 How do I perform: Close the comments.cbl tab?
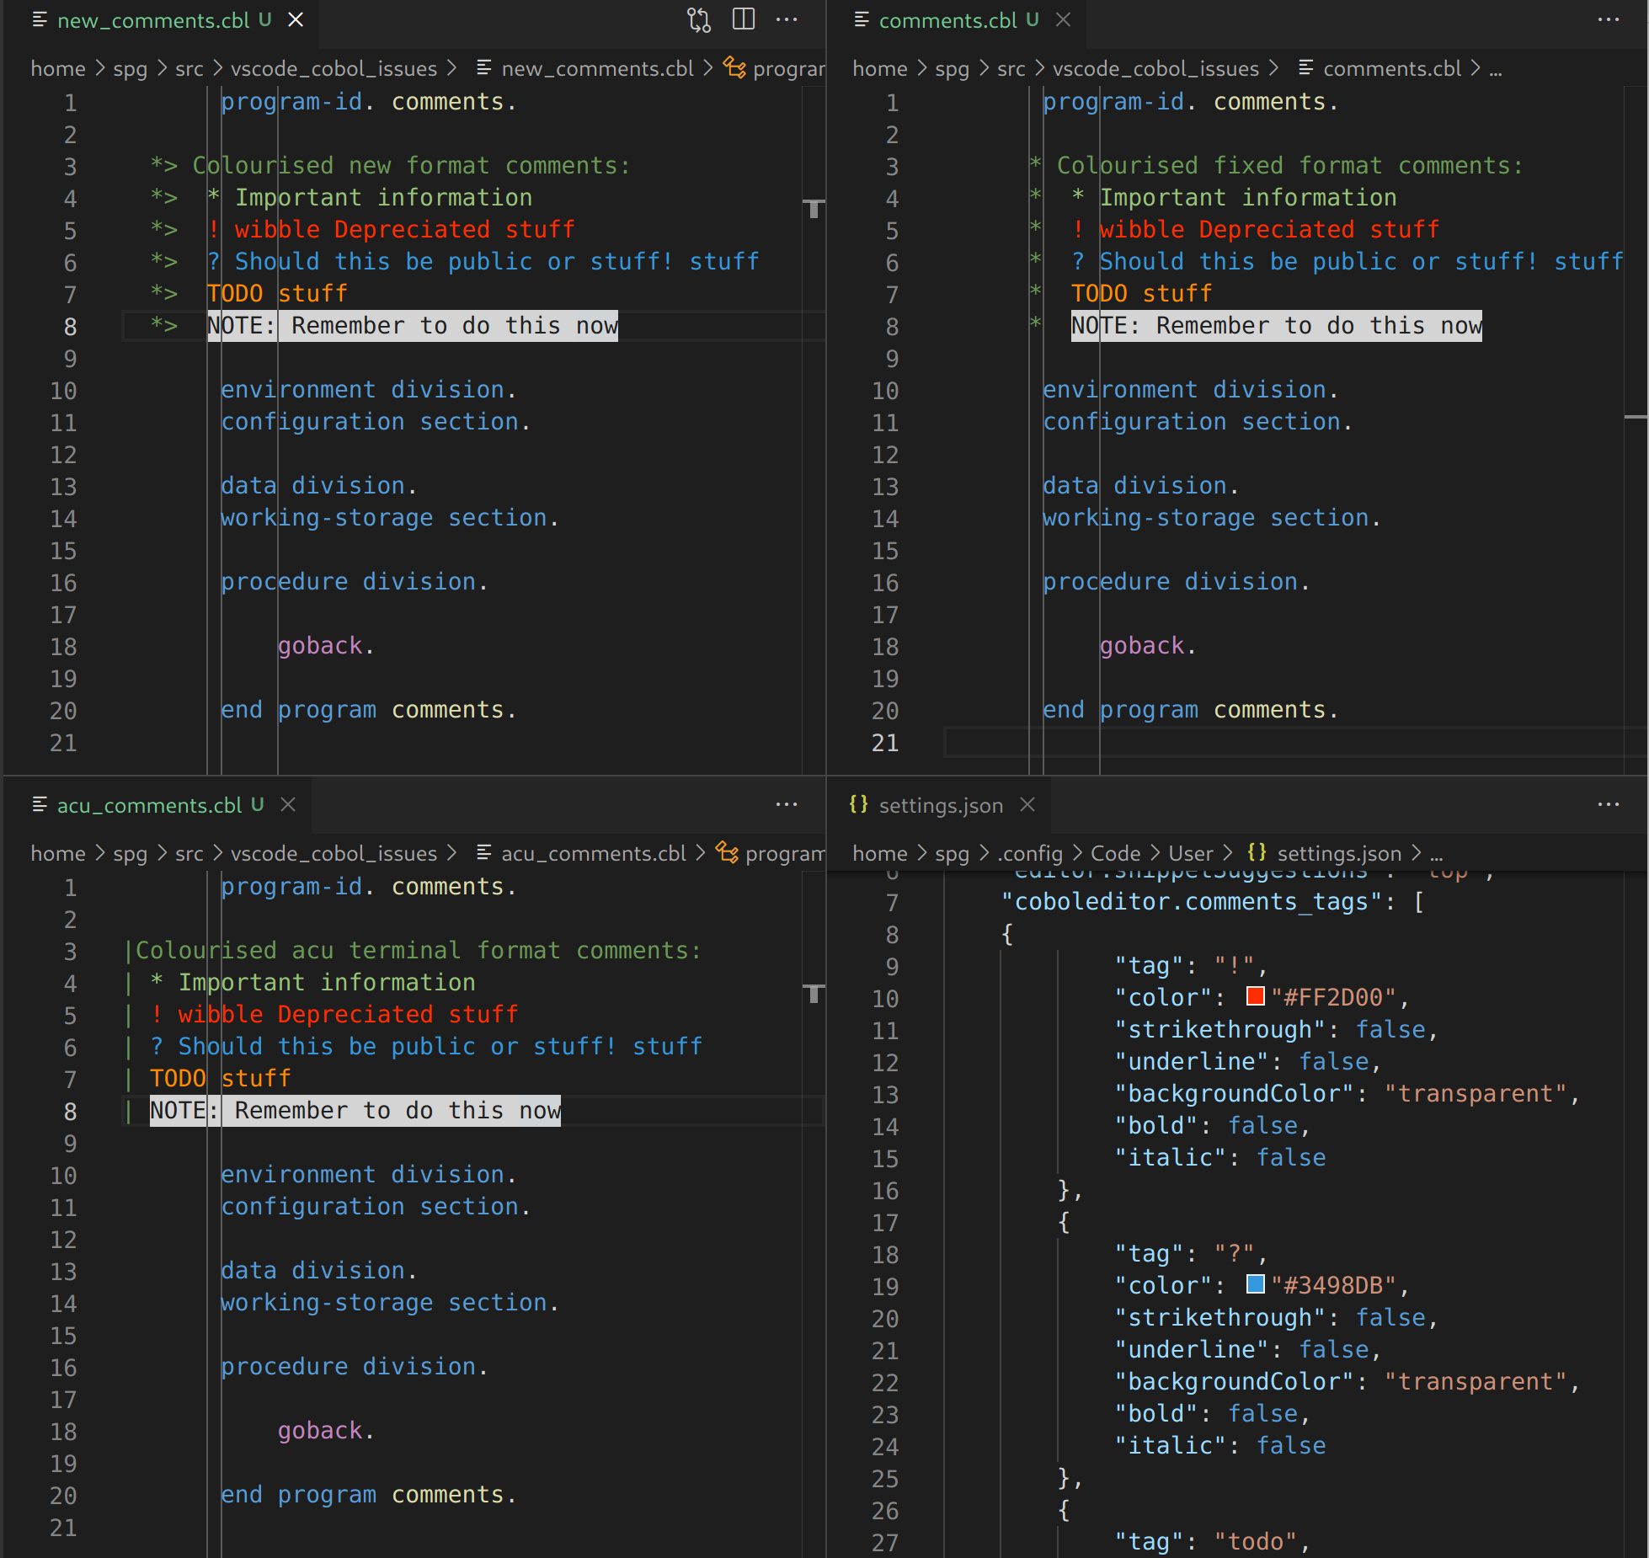(1063, 19)
